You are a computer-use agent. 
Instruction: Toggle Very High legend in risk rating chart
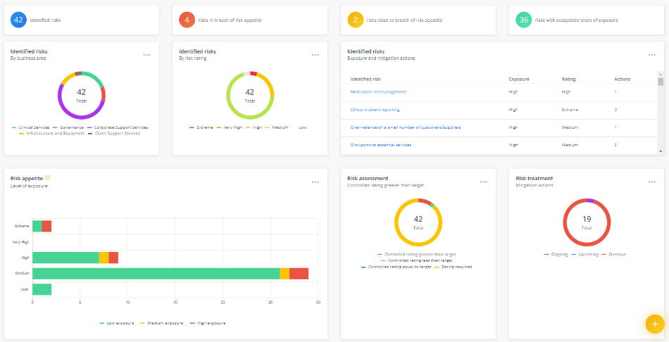[228, 127]
